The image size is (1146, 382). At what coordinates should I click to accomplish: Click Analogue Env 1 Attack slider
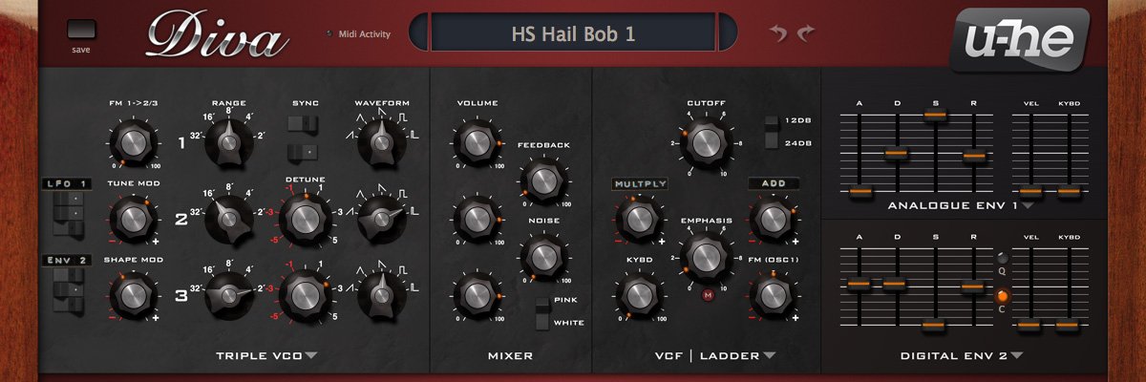coord(859,192)
